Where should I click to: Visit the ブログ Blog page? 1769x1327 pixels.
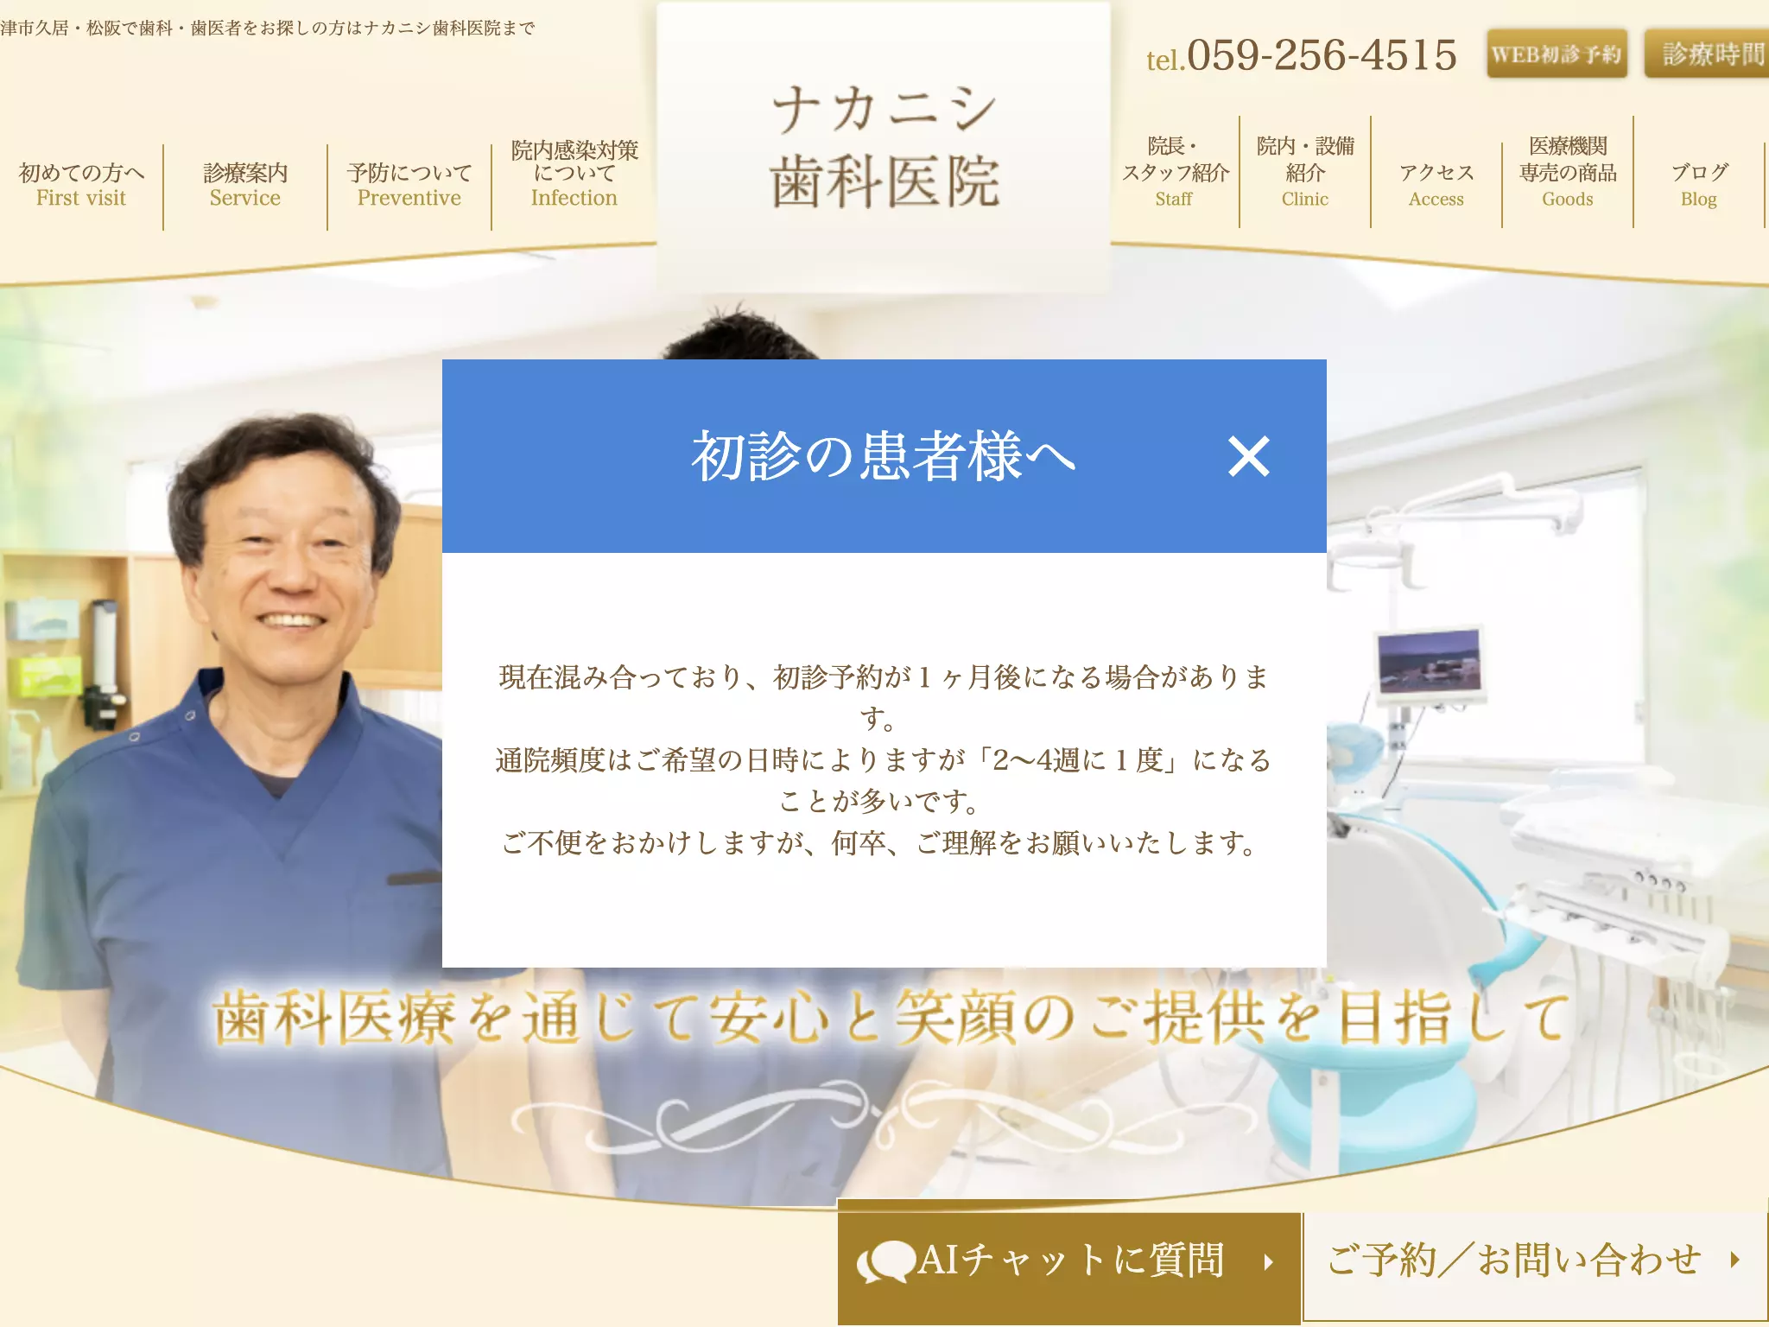[x=1699, y=185]
